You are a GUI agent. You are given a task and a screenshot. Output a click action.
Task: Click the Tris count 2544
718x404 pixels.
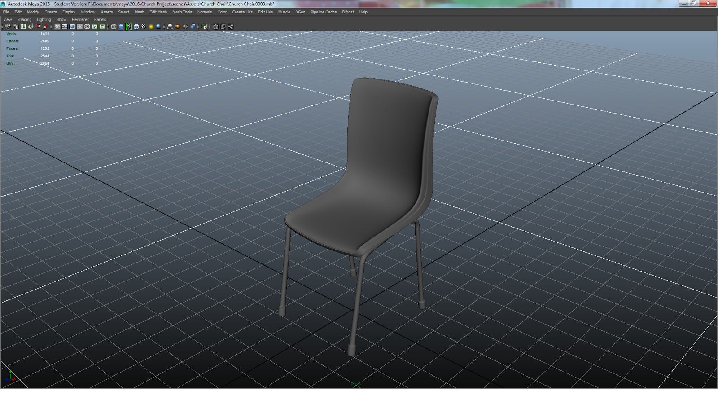[x=45, y=56]
